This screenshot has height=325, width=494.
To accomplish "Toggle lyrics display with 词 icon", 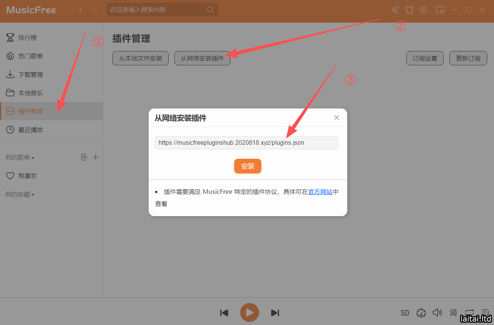I will coord(453,313).
